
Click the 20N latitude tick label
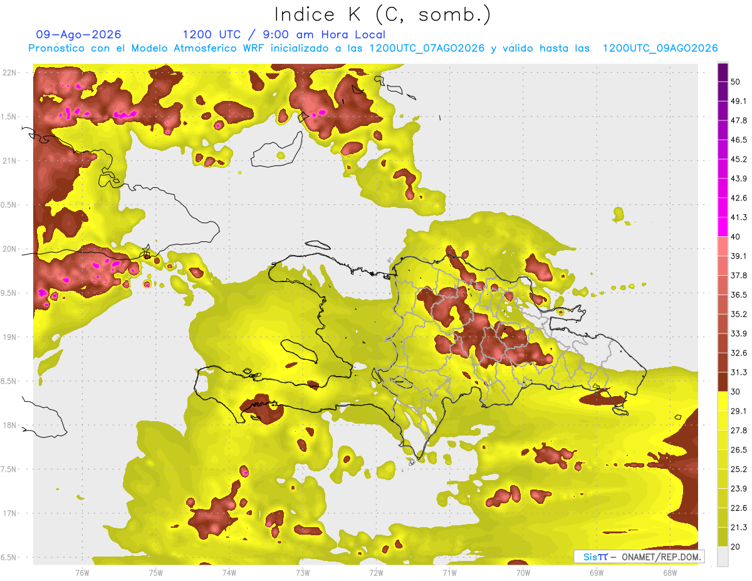(9, 249)
